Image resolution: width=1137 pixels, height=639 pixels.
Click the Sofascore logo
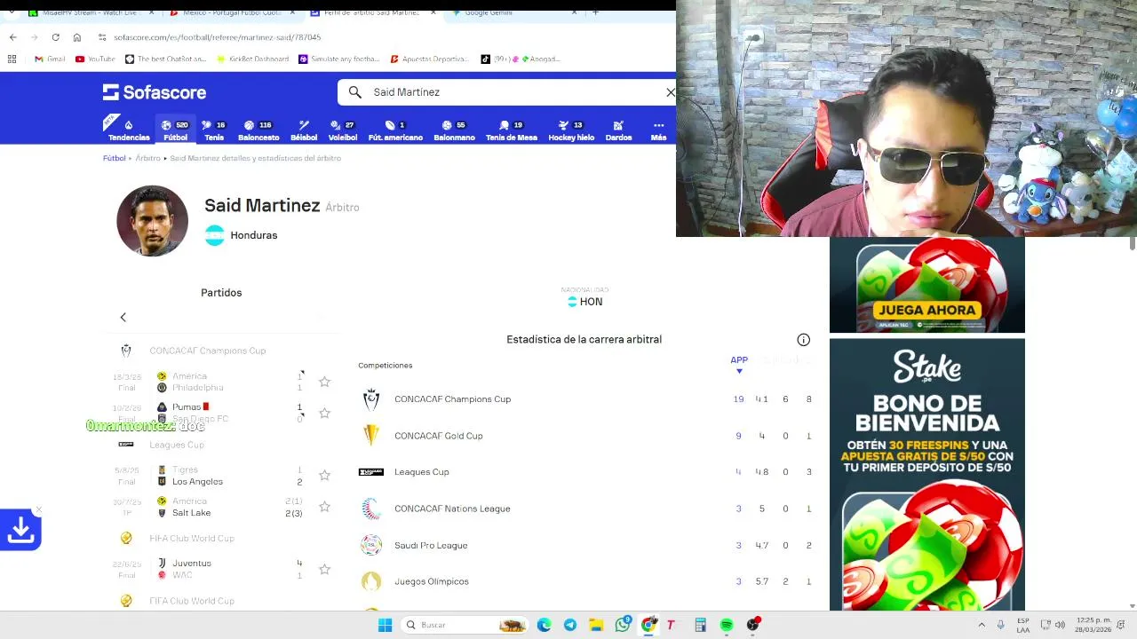(x=154, y=92)
